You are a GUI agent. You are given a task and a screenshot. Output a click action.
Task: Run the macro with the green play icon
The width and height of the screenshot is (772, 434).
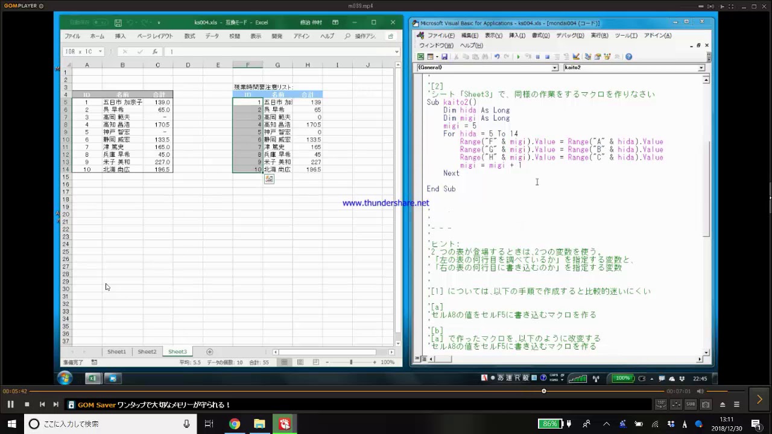pyautogui.click(x=518, y=57)
